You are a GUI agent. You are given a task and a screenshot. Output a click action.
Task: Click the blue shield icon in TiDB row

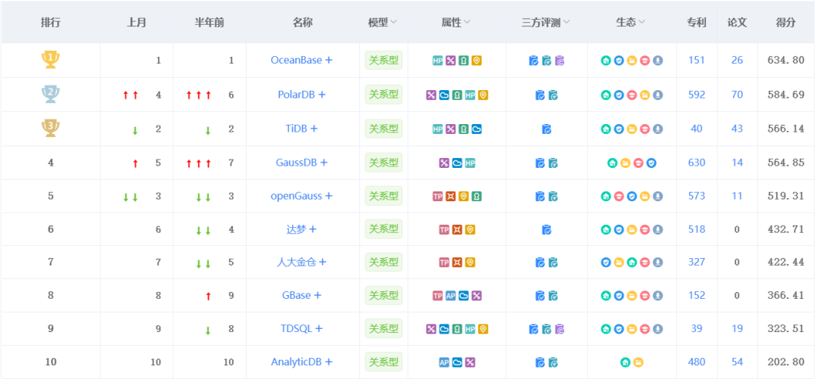click(x=619, y=129)
